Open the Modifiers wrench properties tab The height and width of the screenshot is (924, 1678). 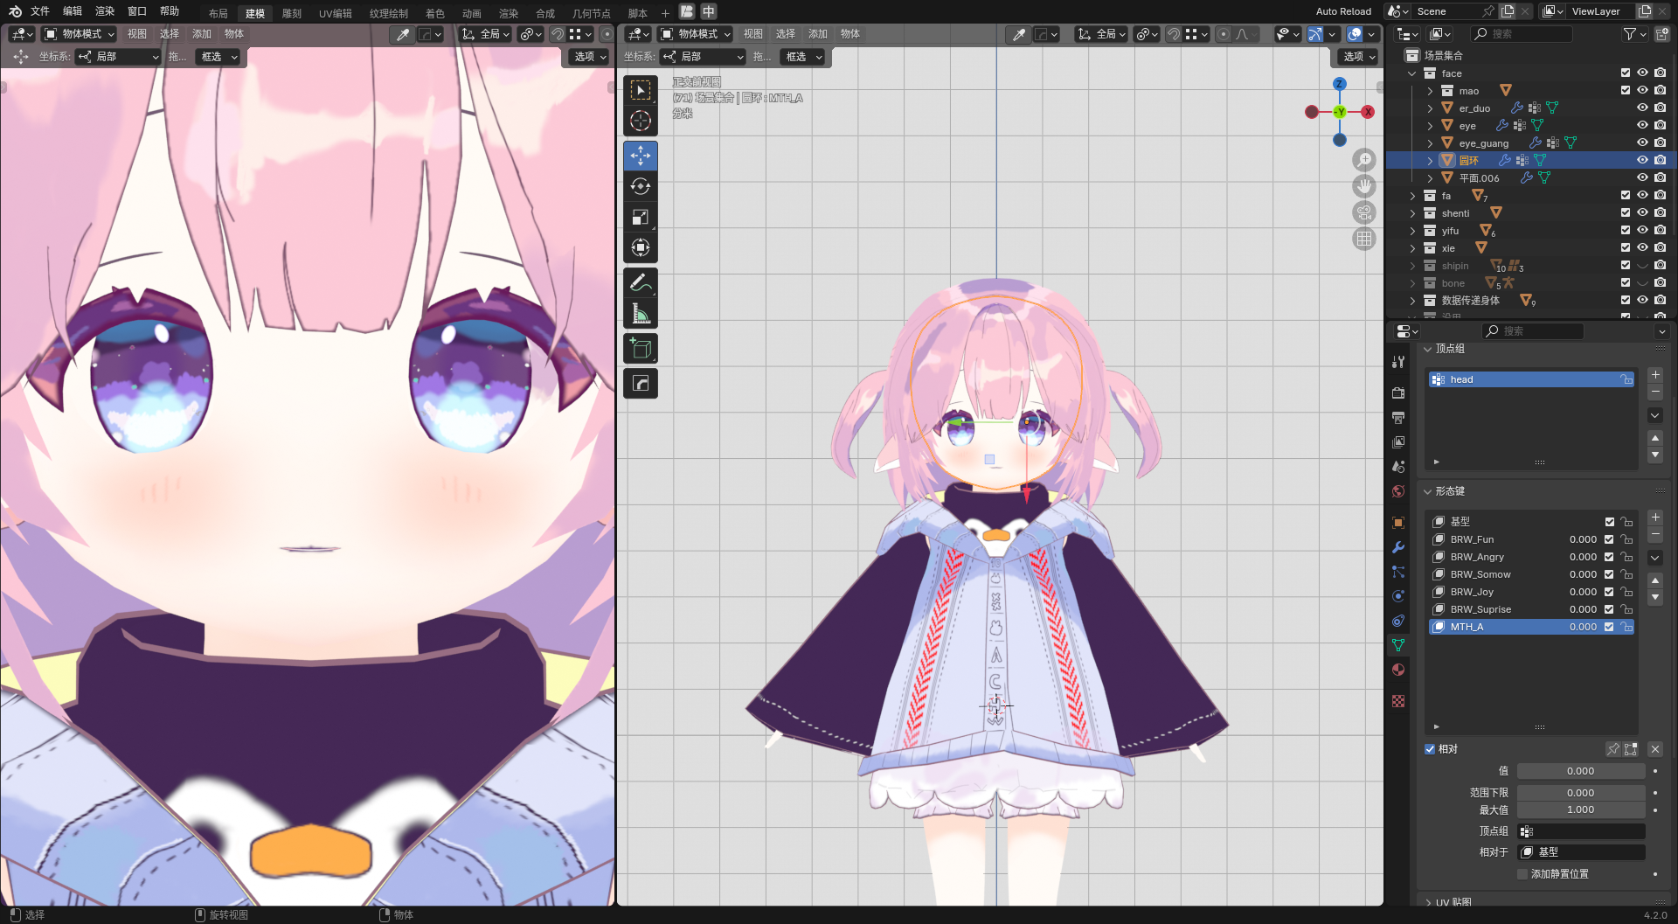(x=1398, y=547)
